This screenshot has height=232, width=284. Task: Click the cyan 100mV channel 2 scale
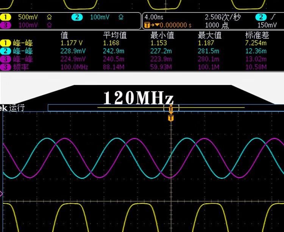click(x=100, y=17)
